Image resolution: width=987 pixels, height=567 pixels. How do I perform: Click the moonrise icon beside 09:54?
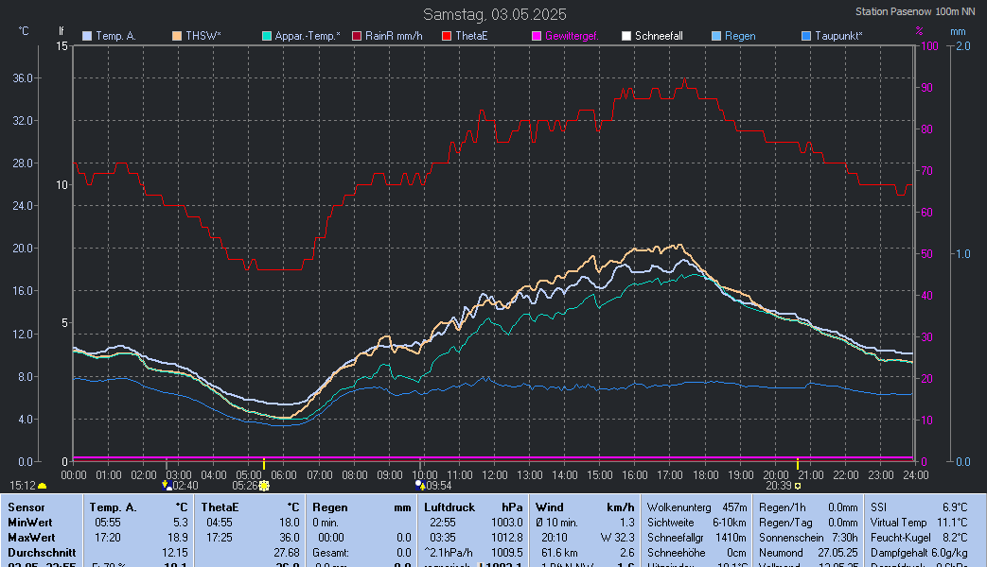[x=420, y=486]
